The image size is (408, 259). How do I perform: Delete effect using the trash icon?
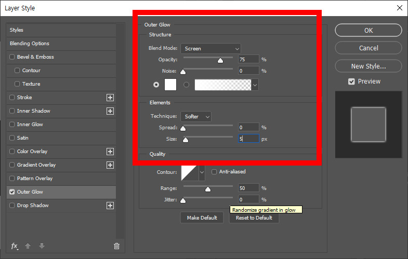pyautogui.click(x=116, y=246)
